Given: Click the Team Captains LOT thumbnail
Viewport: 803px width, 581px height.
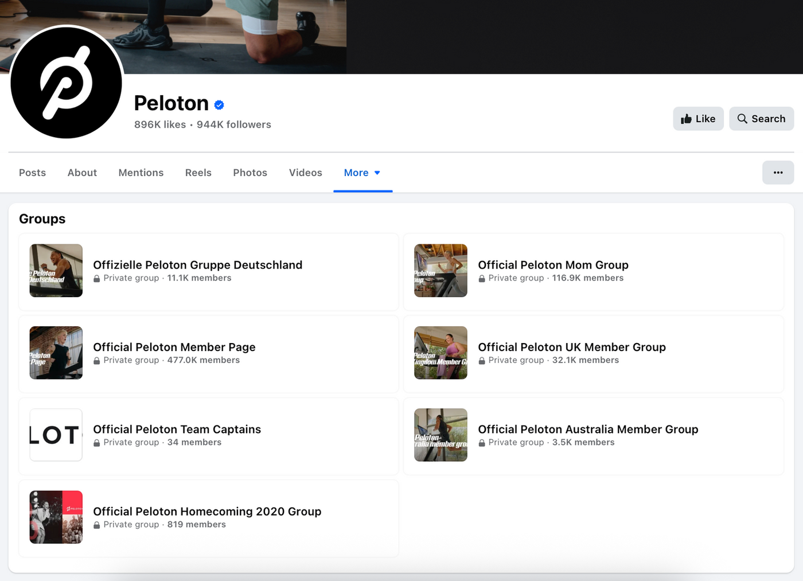Looking at the screenshot, I should point(56,435).
